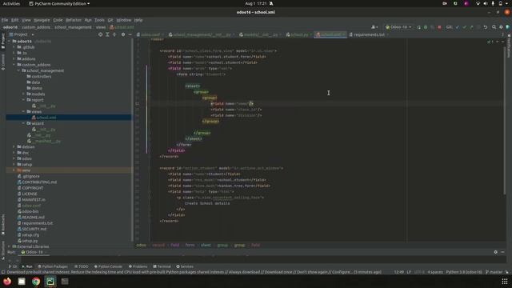
Task: Minimize the Run tool window
Action: coord(502,252)
